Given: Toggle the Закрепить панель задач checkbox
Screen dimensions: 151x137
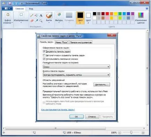Looking at the screenshot, I should pos(44,51).
